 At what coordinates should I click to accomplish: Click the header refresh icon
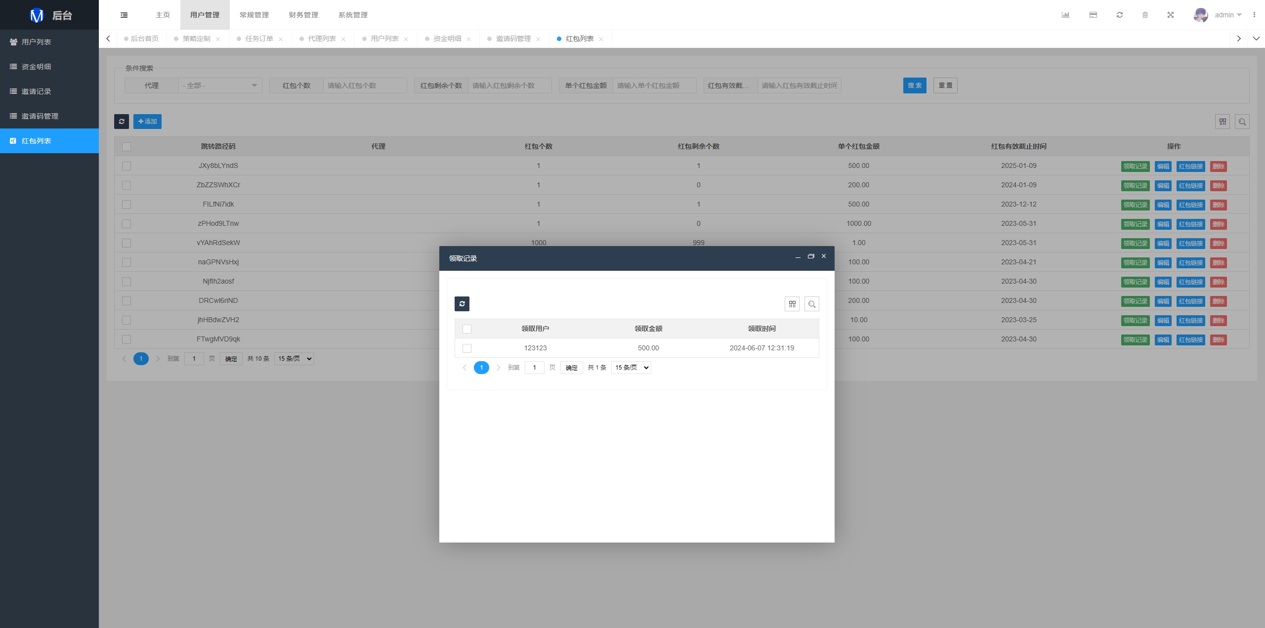(1120, 15)
